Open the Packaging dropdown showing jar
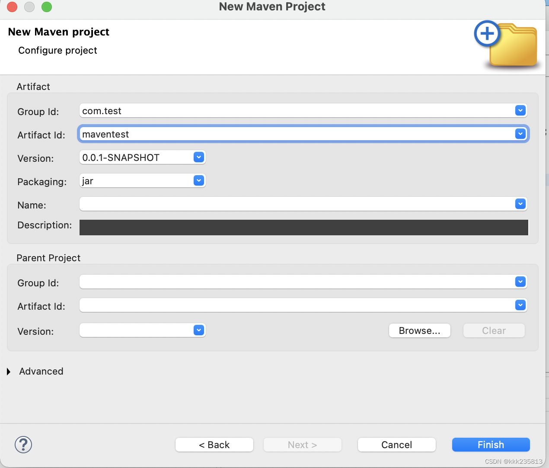Screen dimensions: 549x468 [x=198, y=180]
